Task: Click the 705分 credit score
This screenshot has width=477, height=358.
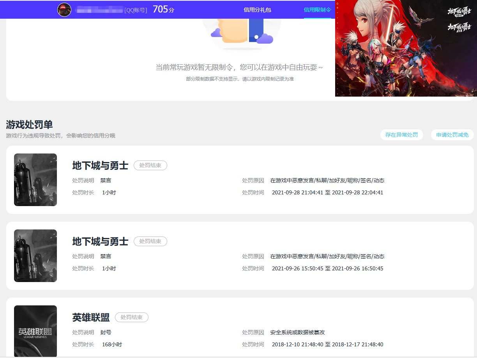Action: tap(163, 9)
